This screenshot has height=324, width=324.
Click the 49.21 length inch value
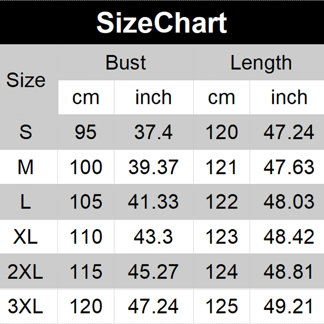click(x=289, y=307)
